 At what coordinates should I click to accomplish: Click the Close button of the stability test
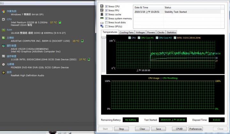pos(220,129)
